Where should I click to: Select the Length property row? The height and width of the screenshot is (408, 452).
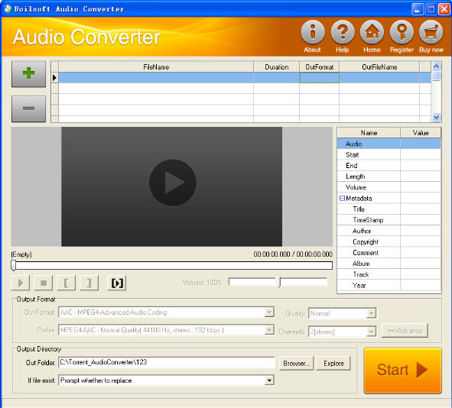tap(389, 176)
